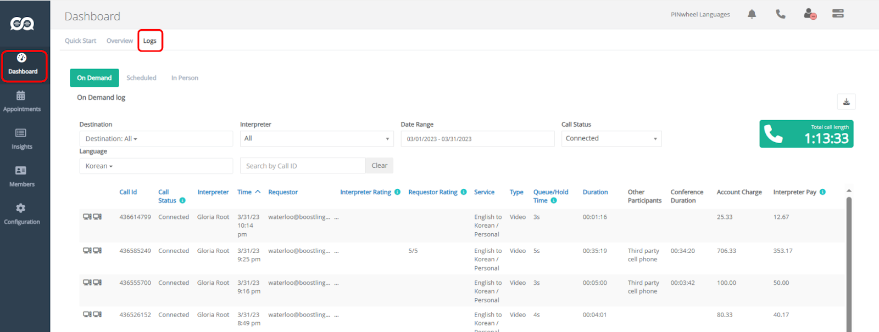Open Insights icon in sidebar
This screenshot has width=879, height=332.
tap(21, 133)
